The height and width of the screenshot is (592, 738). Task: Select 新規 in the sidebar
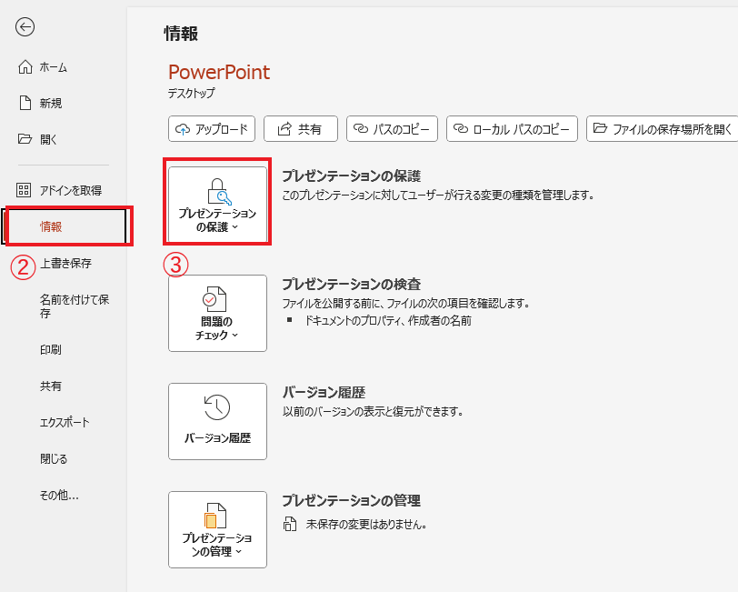(x=51, y=103)
